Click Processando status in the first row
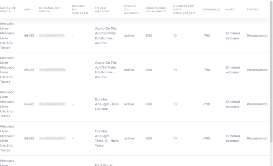The height and width of the screenshot is (166, 273). (x=257, y=36)
